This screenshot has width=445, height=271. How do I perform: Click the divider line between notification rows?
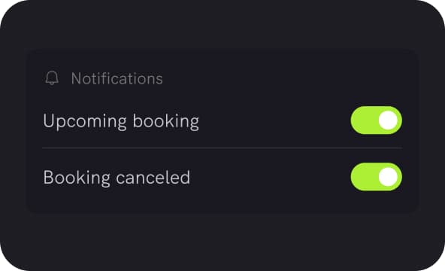click(222, 148)
